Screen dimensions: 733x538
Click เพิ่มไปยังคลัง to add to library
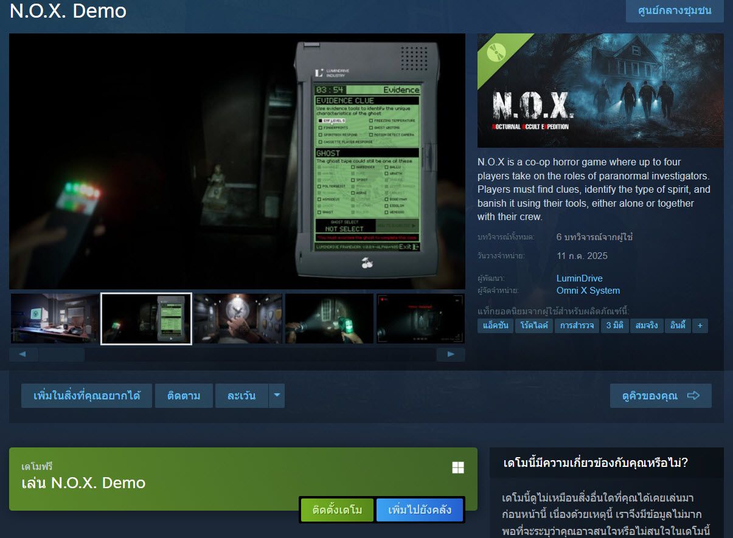click(x=419, y=510)
